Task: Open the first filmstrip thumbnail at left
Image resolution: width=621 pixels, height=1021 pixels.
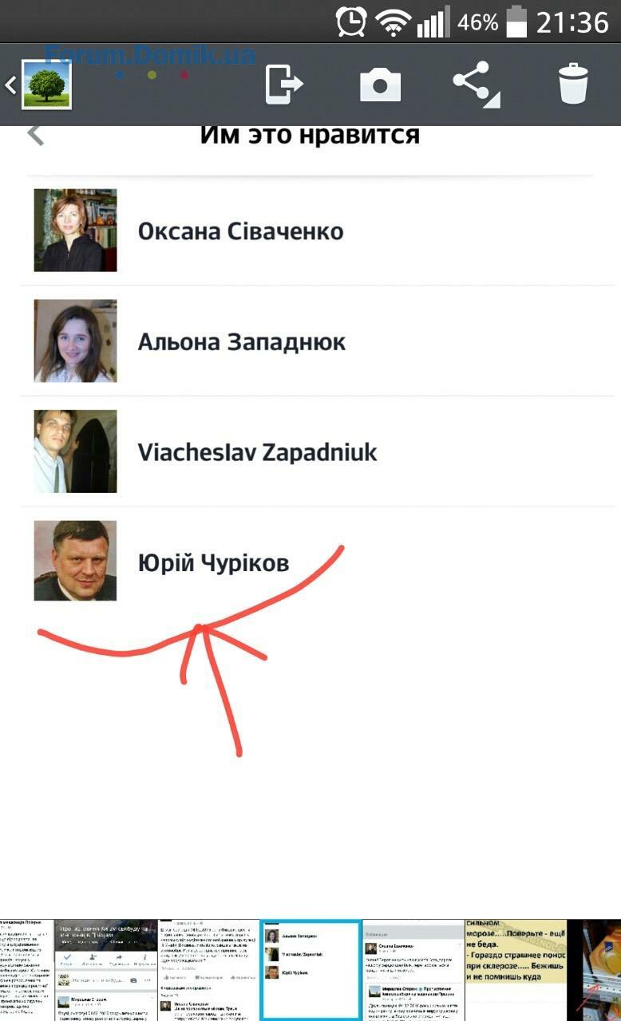Action: [x=26, y=970]
